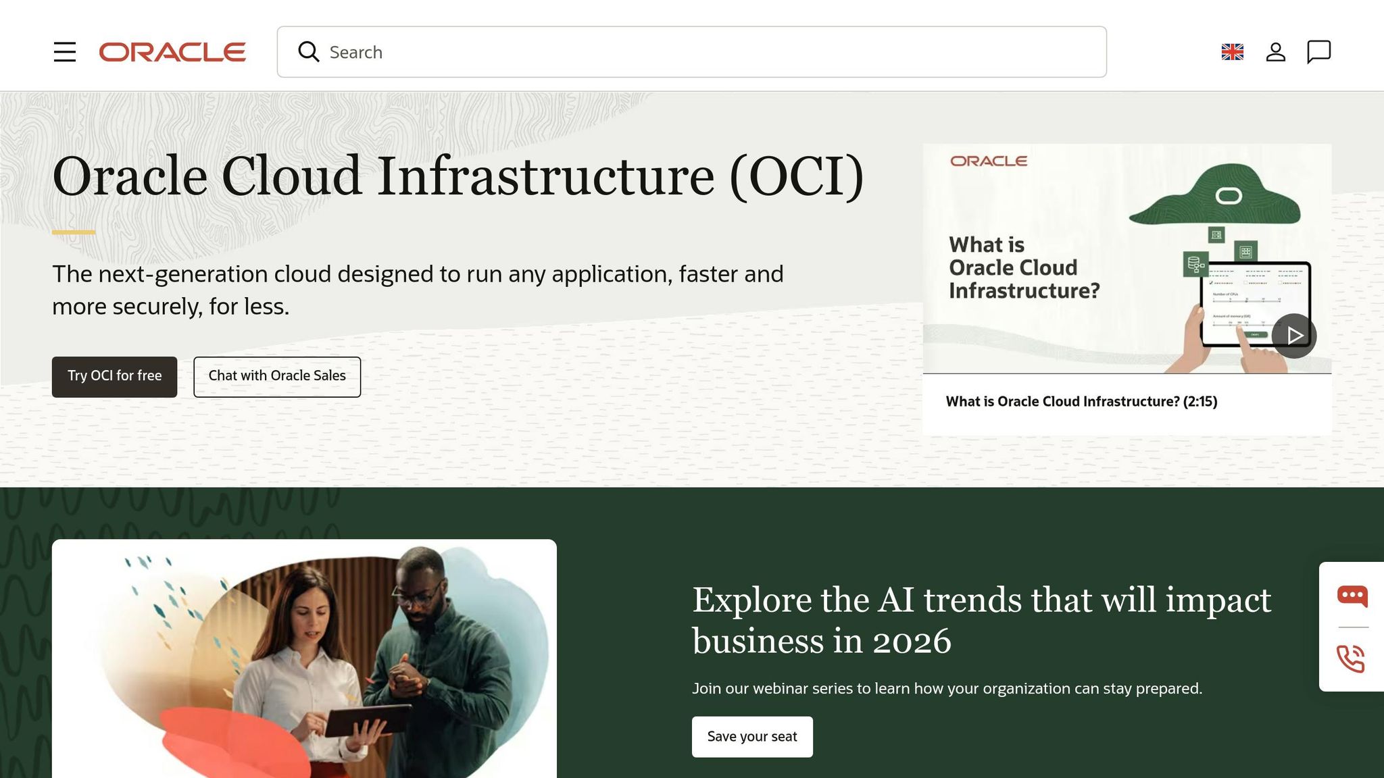Click the header chat bubble icon
Image resolution: width=1384 pixels, height=778 pixels.
click(1318, 52)
